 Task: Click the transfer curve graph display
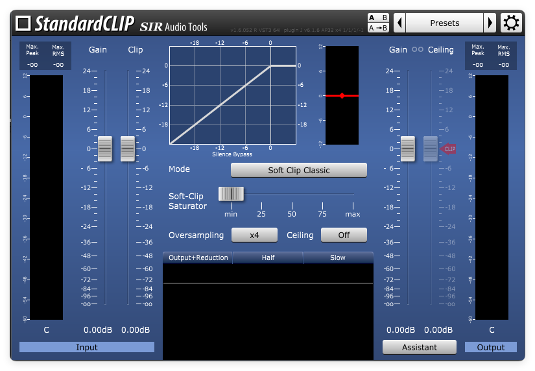point(233,95)
